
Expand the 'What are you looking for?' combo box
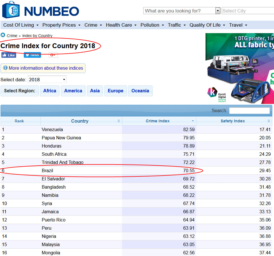coord(218,11)
